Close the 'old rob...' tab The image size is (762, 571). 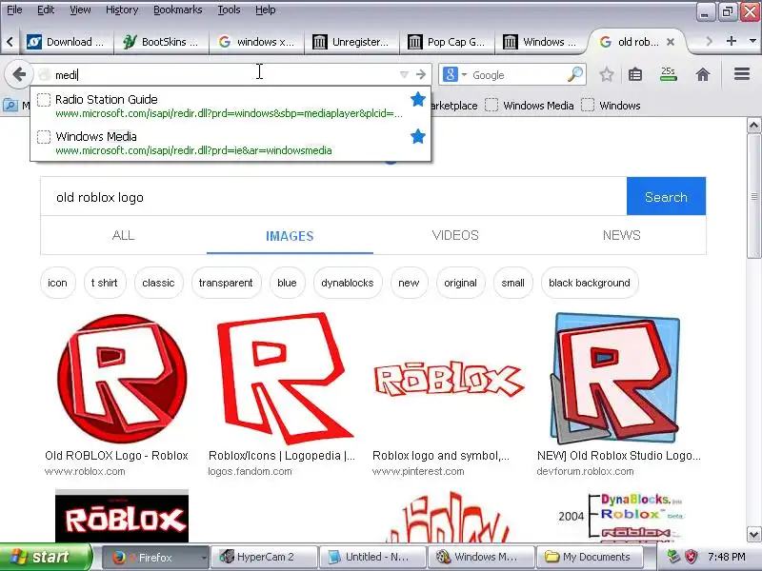(671, 42)
